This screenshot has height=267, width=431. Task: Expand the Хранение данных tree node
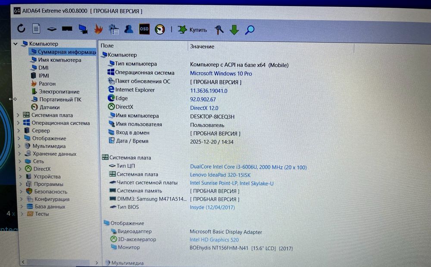(19, 154)
